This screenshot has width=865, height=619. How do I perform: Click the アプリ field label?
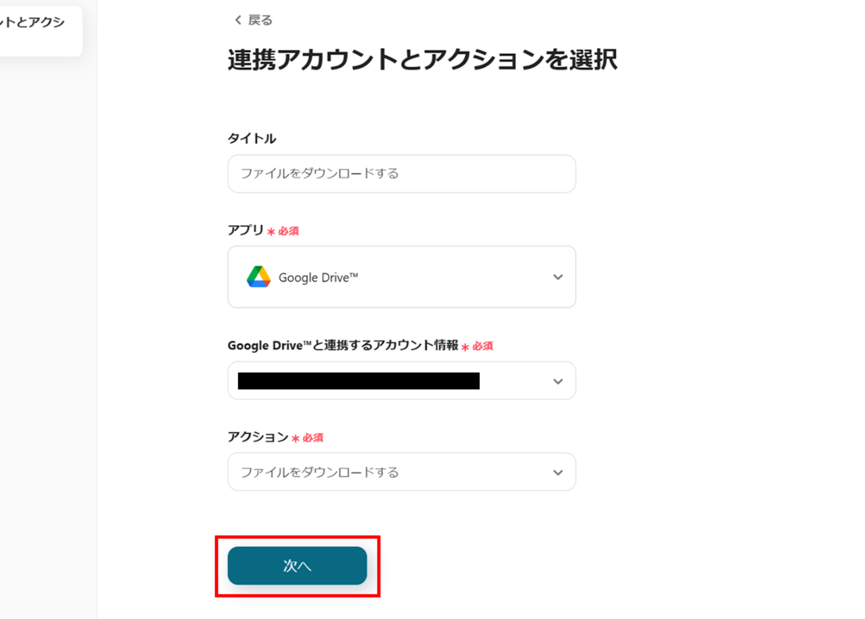point(245,231)
